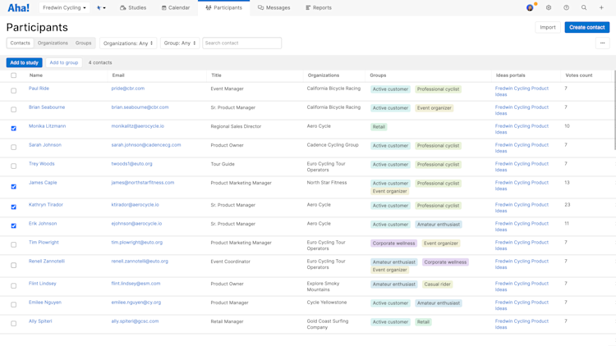Viewport: 616px width, 346px height.
Task: Click email twoods1@euto.org
Action: [131, 164]
